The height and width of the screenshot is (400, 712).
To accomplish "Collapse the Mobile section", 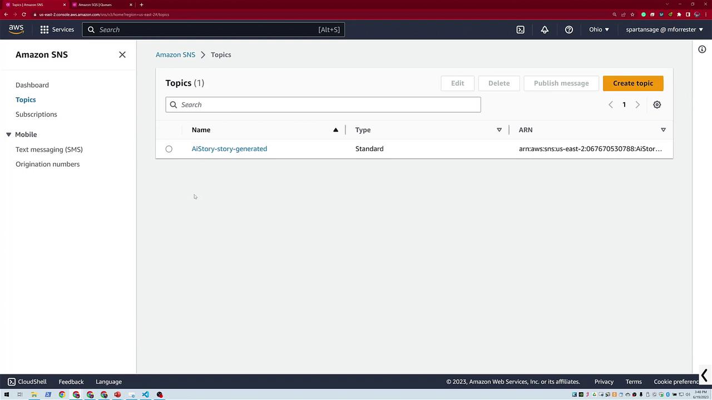I will pyautogui.click(x=8, y=134).
